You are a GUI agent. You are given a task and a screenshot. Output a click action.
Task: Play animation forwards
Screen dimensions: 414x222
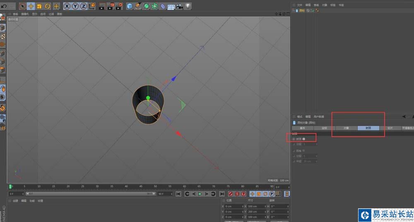pyautogui.click(x=200, y=194)
